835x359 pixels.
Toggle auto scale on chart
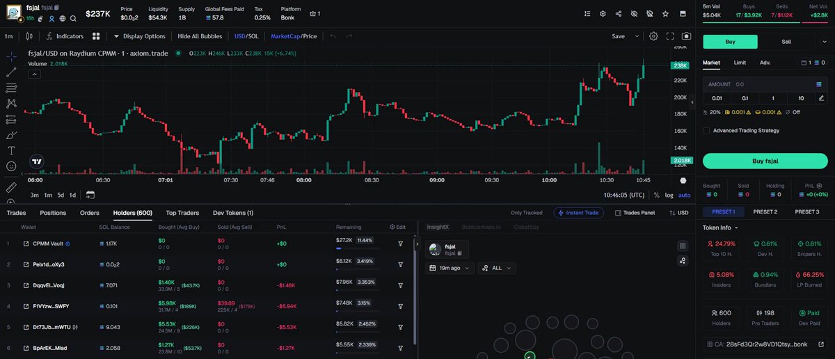tap(685, 195)
